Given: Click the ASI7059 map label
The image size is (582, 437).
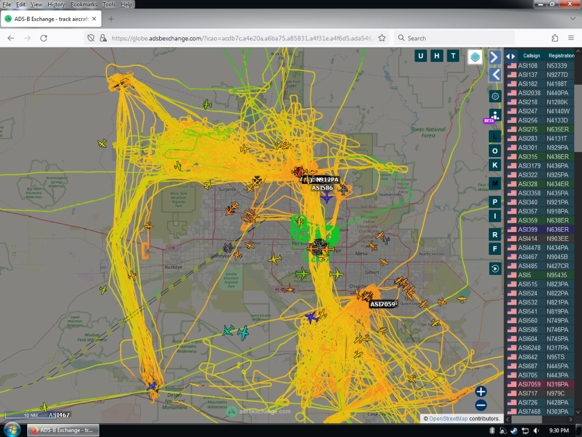Looking at the screenshot, I should click(x=383, y=304).
